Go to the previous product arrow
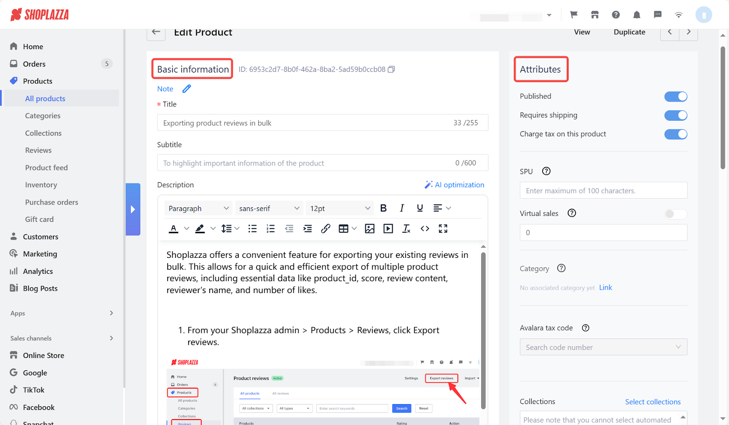The image size is (729, 425). [x=670, y=32]
